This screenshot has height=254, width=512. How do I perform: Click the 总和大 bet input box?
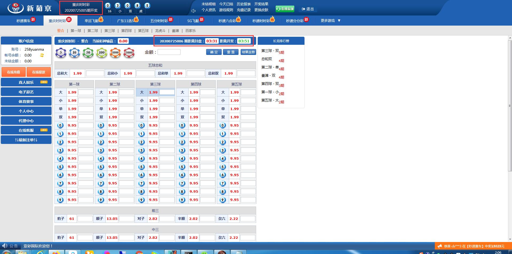tap(95, 73)
